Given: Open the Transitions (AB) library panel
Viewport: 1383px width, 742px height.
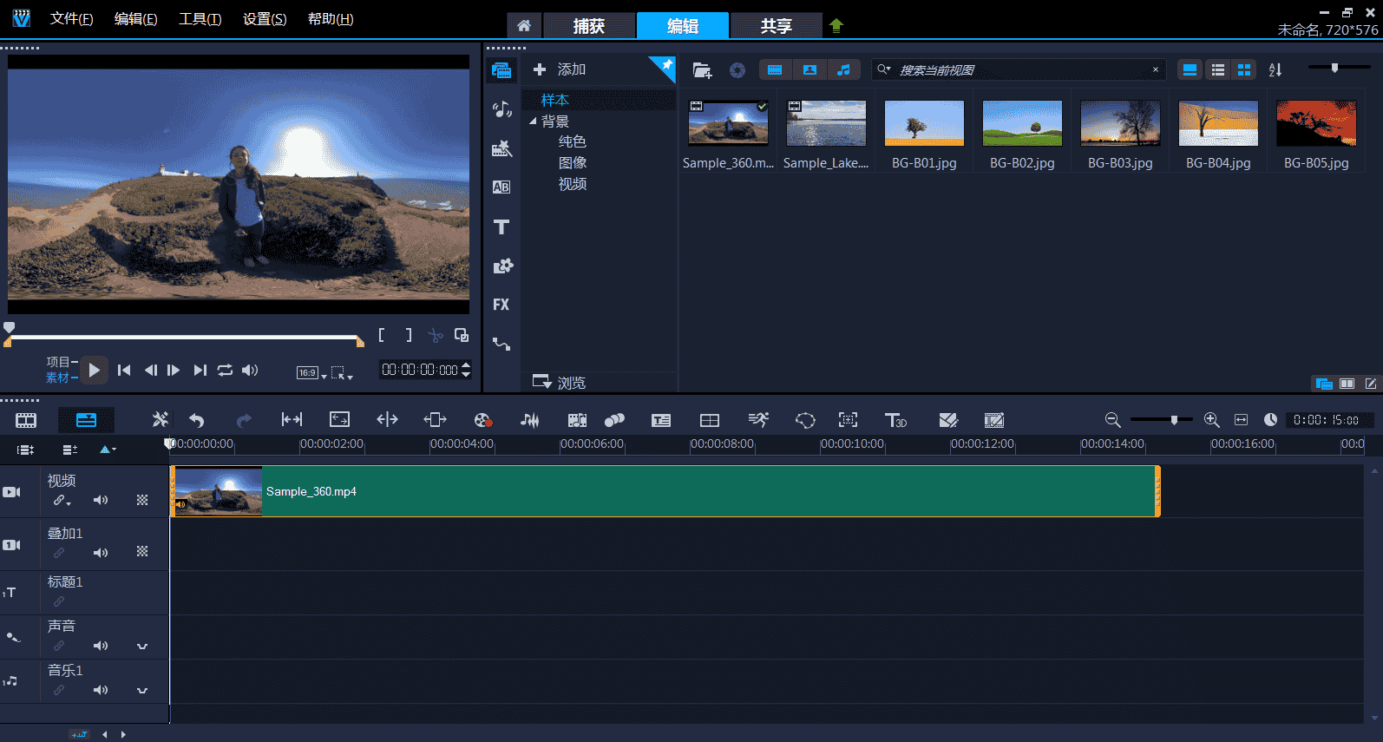Looking at the screenshot, I should (501, 187).
